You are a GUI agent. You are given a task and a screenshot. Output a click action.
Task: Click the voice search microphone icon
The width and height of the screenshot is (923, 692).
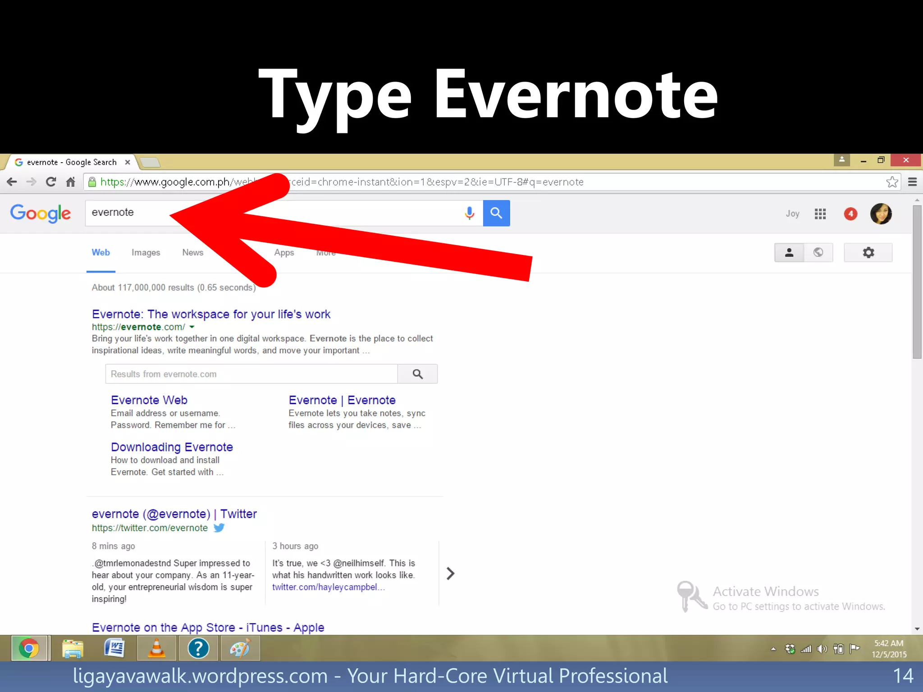(x=469, y=213)
